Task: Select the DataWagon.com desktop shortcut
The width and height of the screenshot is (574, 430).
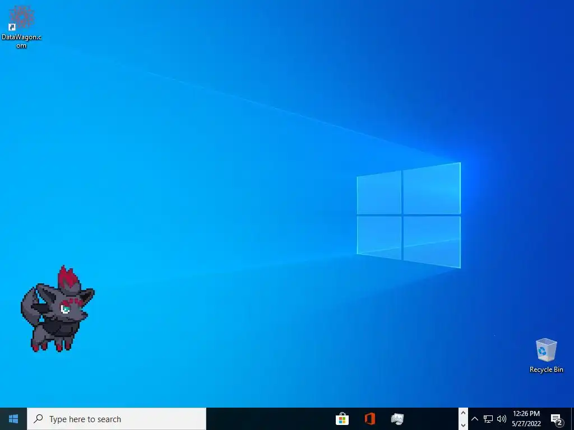Action: click(x=22, y=27)
